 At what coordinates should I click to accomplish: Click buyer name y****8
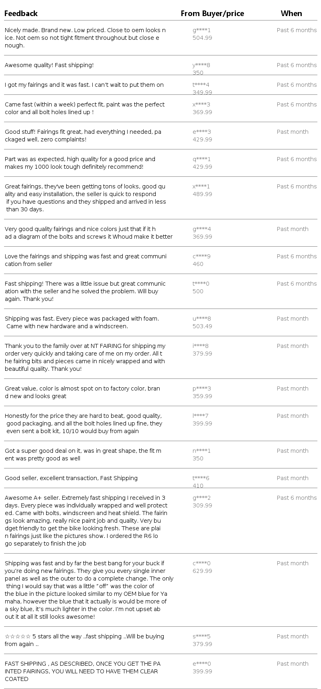click(201, 65)
